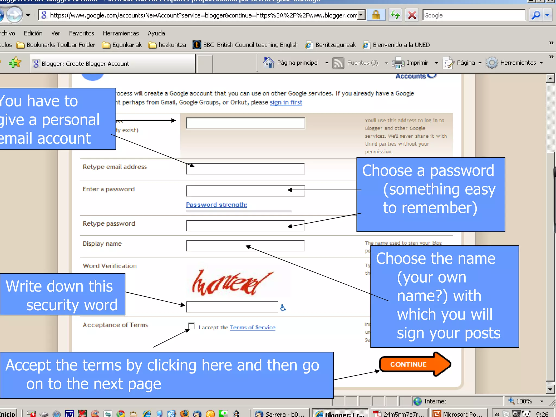556x417 pixels.
Task: Expand the command bar overflow chevron
Action: [551, 57]
